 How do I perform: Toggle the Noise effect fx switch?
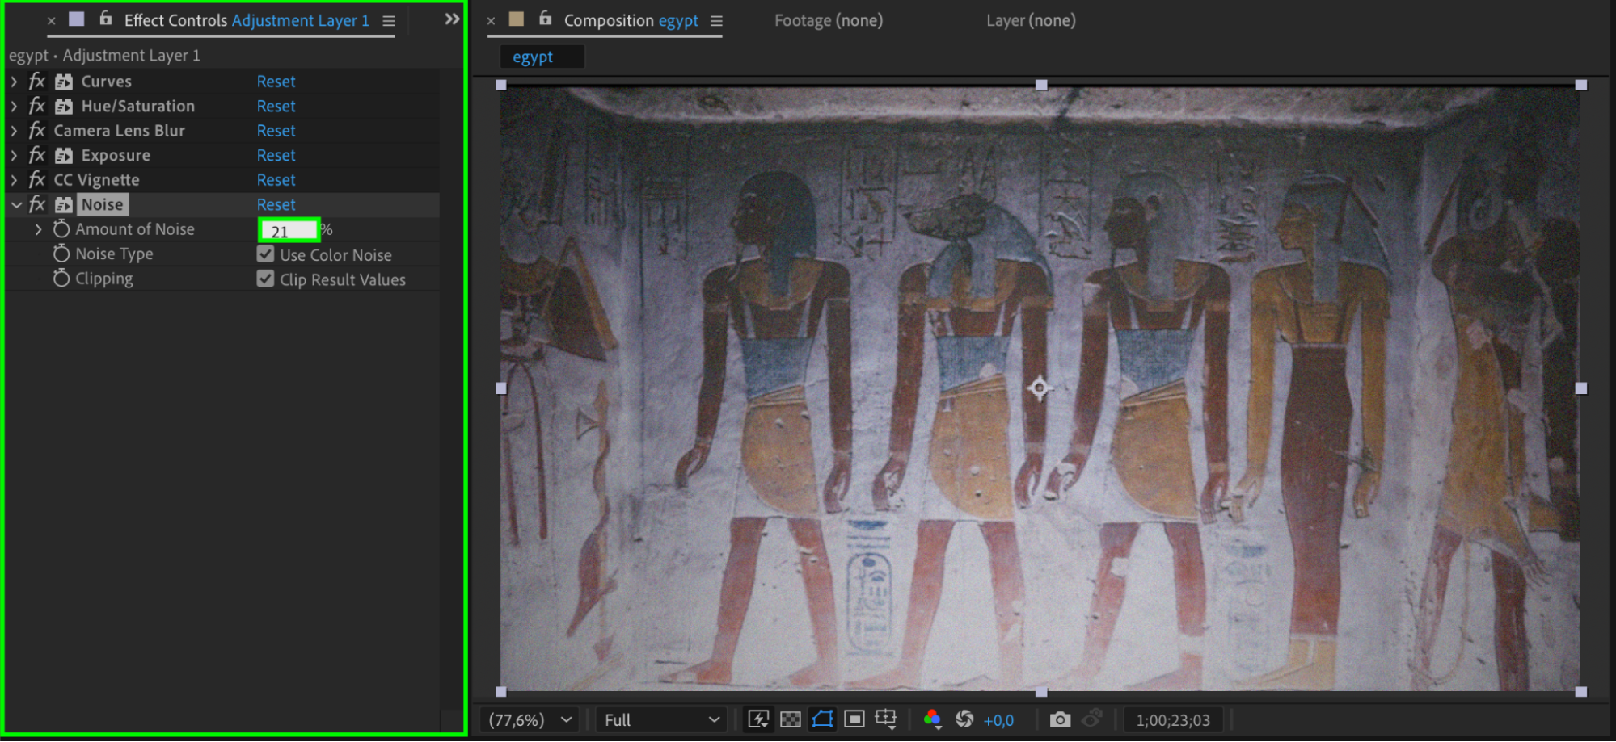pyautogui.click(x=37, y=204)
